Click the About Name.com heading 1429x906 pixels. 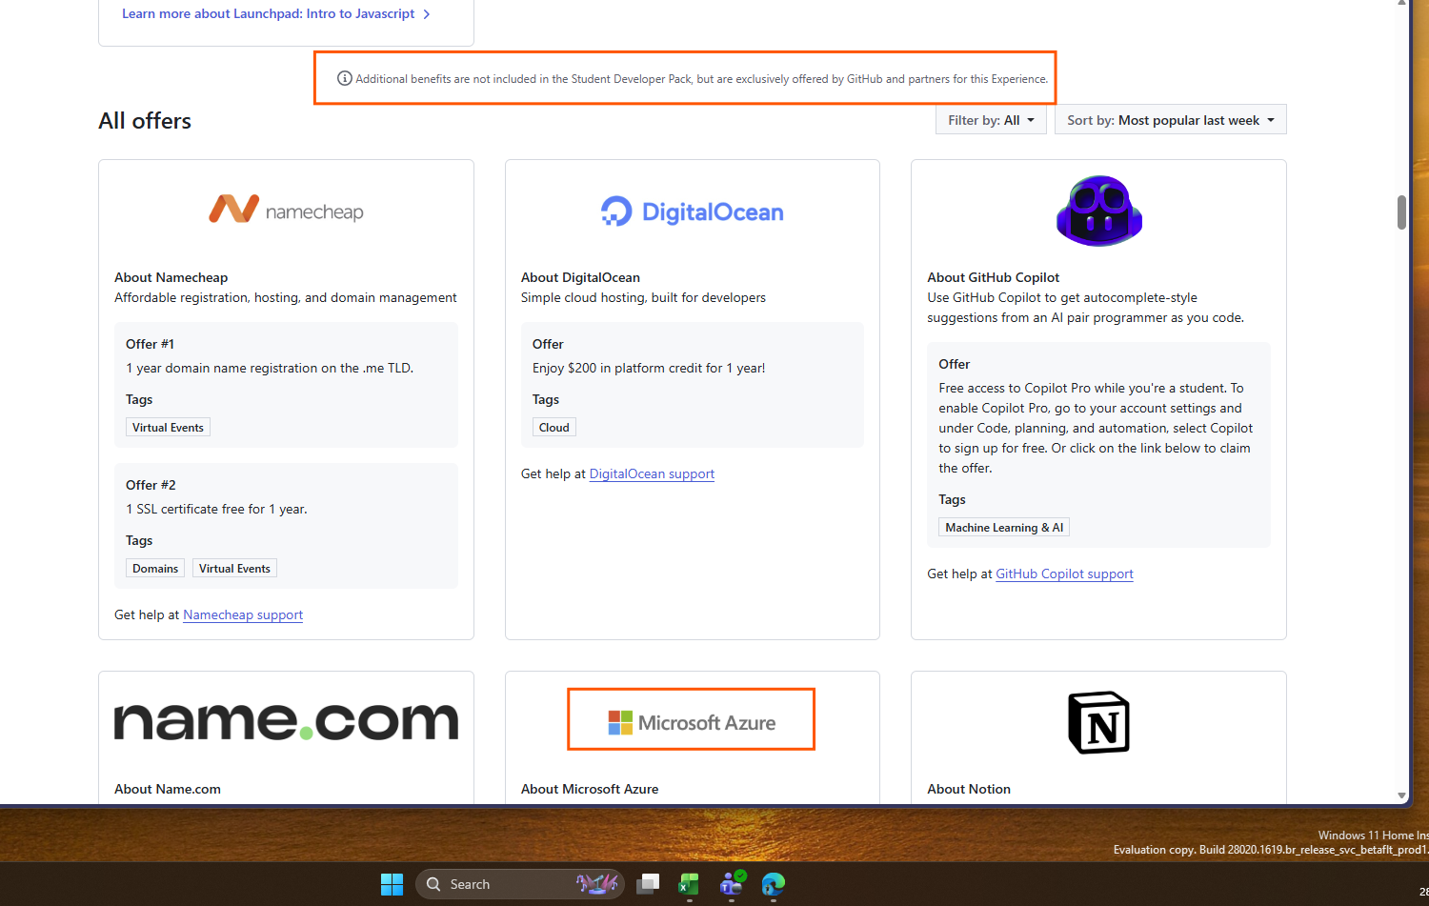pyautogui.click(x=168, y=789)
